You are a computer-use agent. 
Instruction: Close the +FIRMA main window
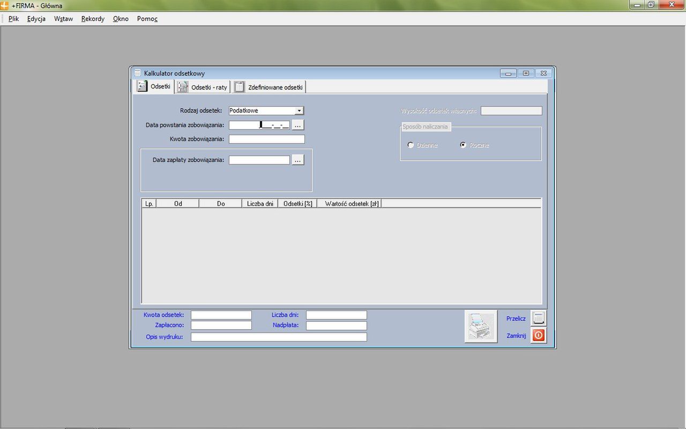click(671, 5)
